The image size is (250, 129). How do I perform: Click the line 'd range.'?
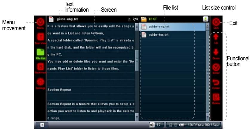(x=54, y=118)
